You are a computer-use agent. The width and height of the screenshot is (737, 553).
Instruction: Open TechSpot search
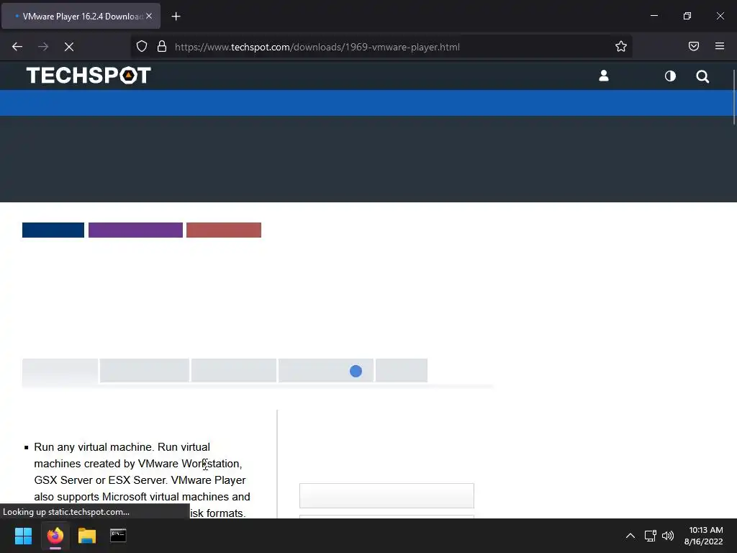(x=702, y=76)
